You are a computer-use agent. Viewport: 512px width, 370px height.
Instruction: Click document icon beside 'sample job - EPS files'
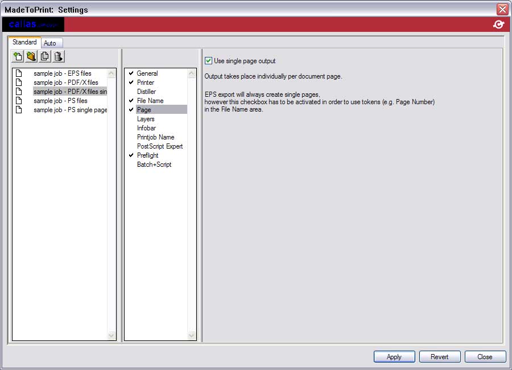pyautogui.click(x=19, y=73)
